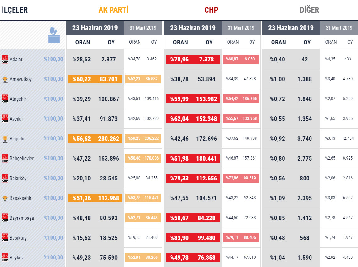Click the CHP logo next to Beşiktaş
This screenshot has height=267, width=358.
point(5,238)
